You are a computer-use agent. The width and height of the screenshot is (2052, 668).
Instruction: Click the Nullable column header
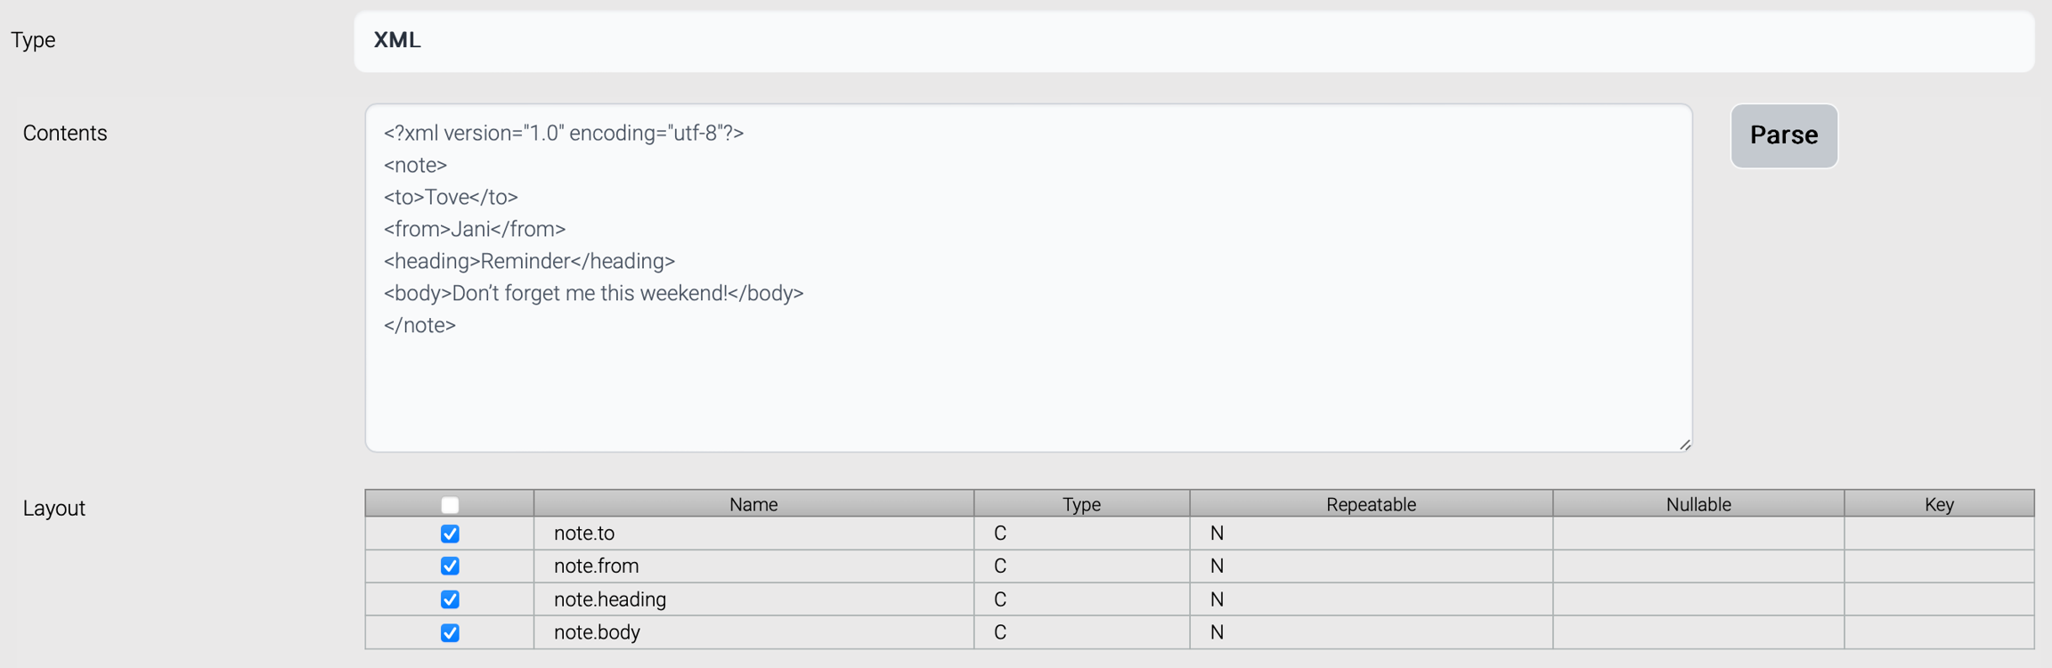1698,504
